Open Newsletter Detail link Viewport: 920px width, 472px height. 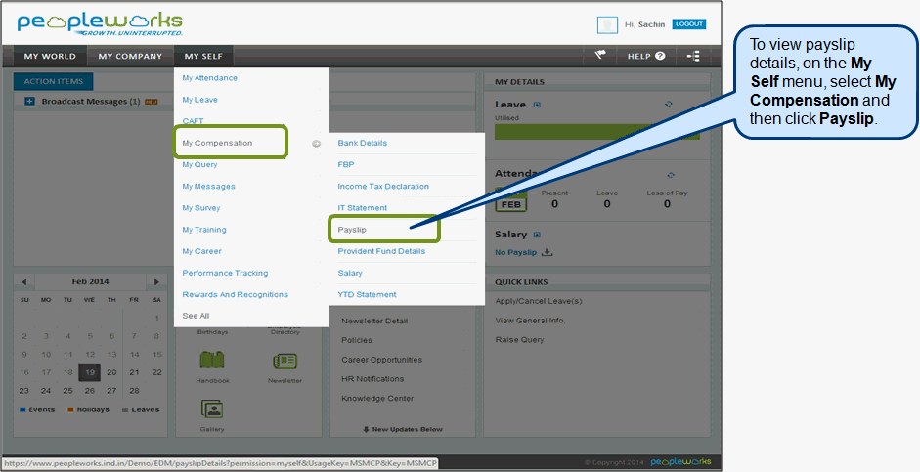tap(374, 322)
